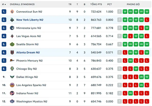The height and width of the screenshot is (106, 152).
Task: Click the Connecticut Sun team logo
Action: (x=12, y=12)
